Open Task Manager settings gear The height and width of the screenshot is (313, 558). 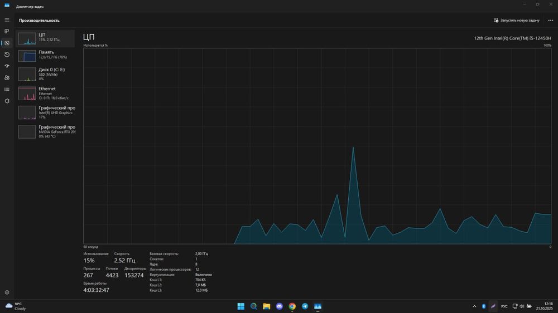pyautogui.click(x=7, y=292)
